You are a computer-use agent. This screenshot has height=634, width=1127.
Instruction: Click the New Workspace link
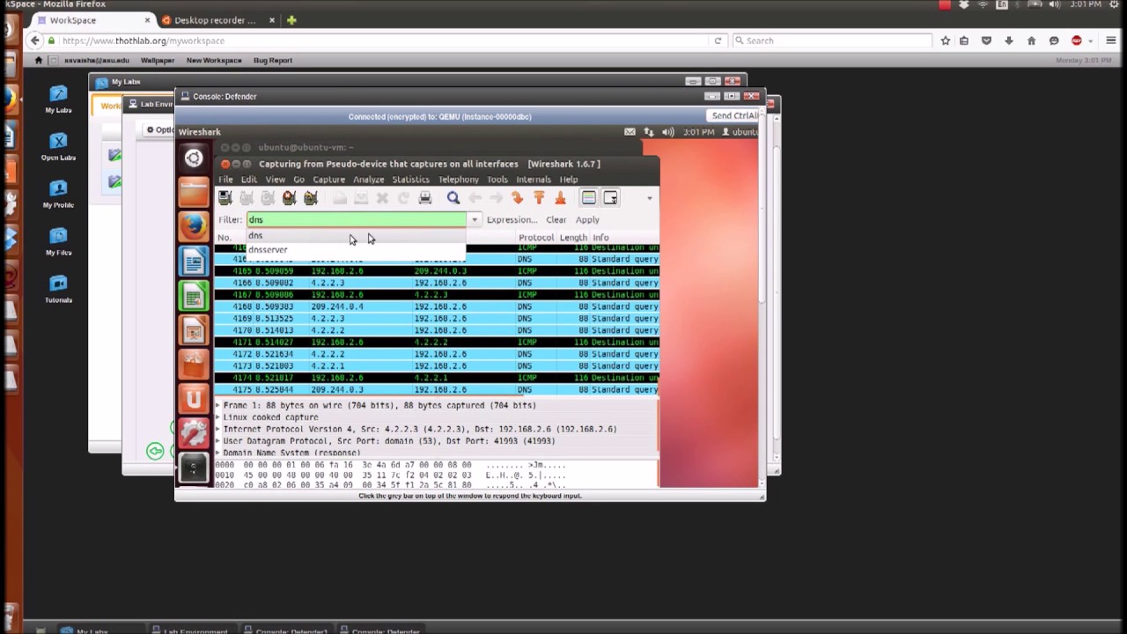(x=214, y=61)
